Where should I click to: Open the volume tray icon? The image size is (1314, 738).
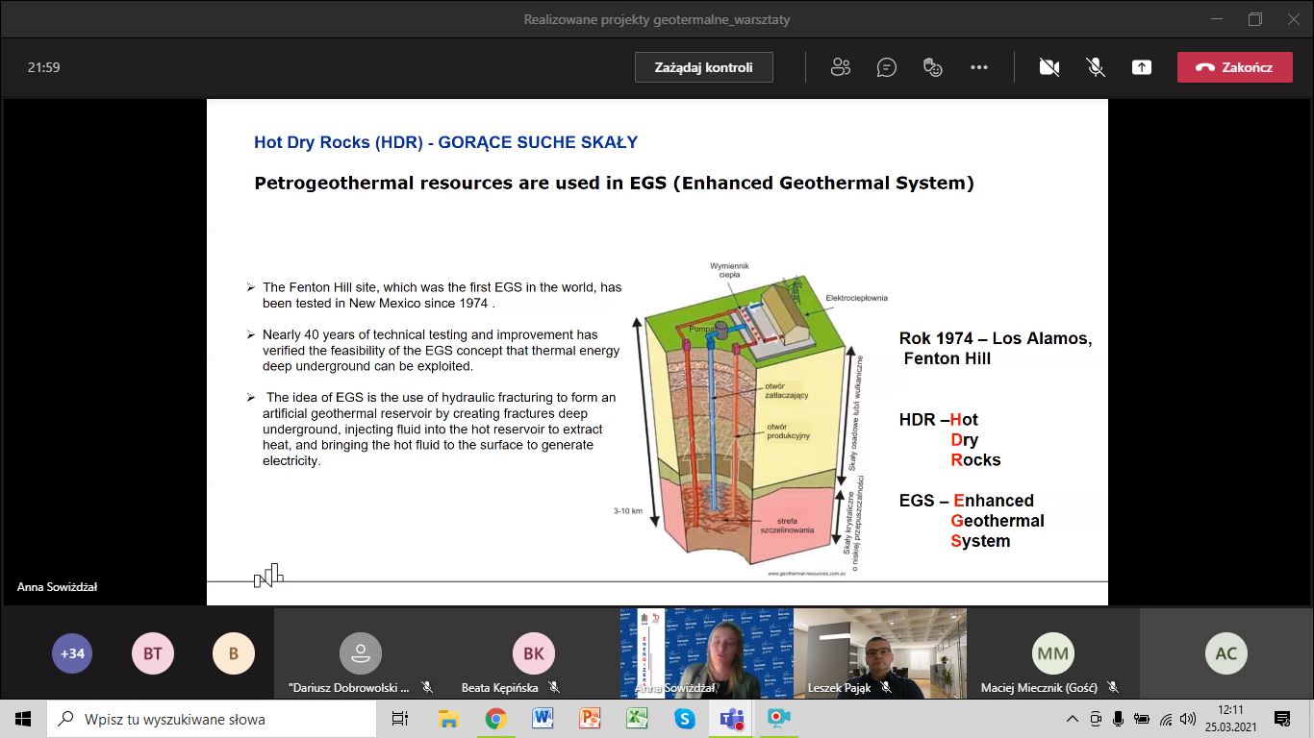1188,719
